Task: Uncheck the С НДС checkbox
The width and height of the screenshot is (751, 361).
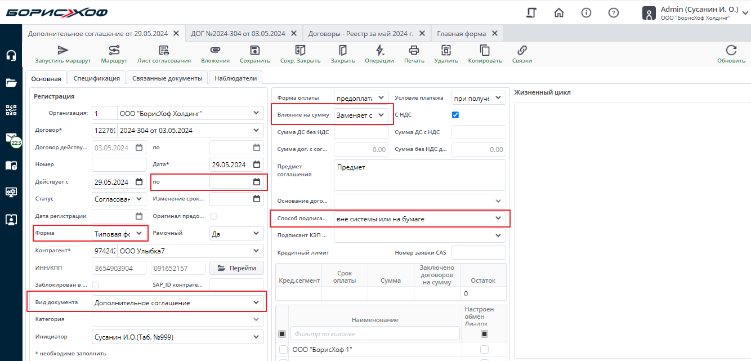Action: (x=455, y=115)
